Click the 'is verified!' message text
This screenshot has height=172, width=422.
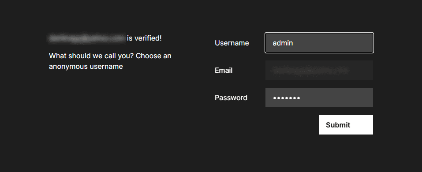[144, 38]
